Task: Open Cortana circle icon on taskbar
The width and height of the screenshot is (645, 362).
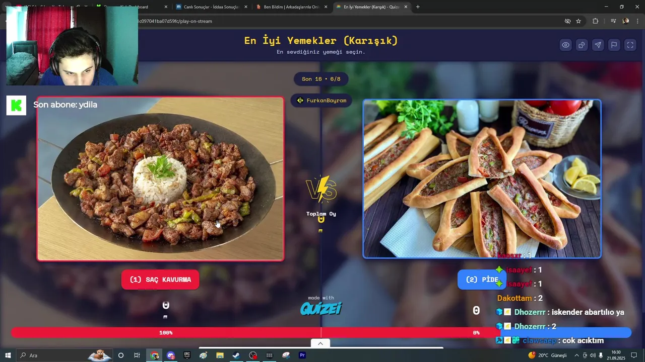Action: [121, 355]
